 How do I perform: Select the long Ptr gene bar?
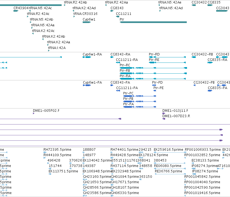point(153,22)
